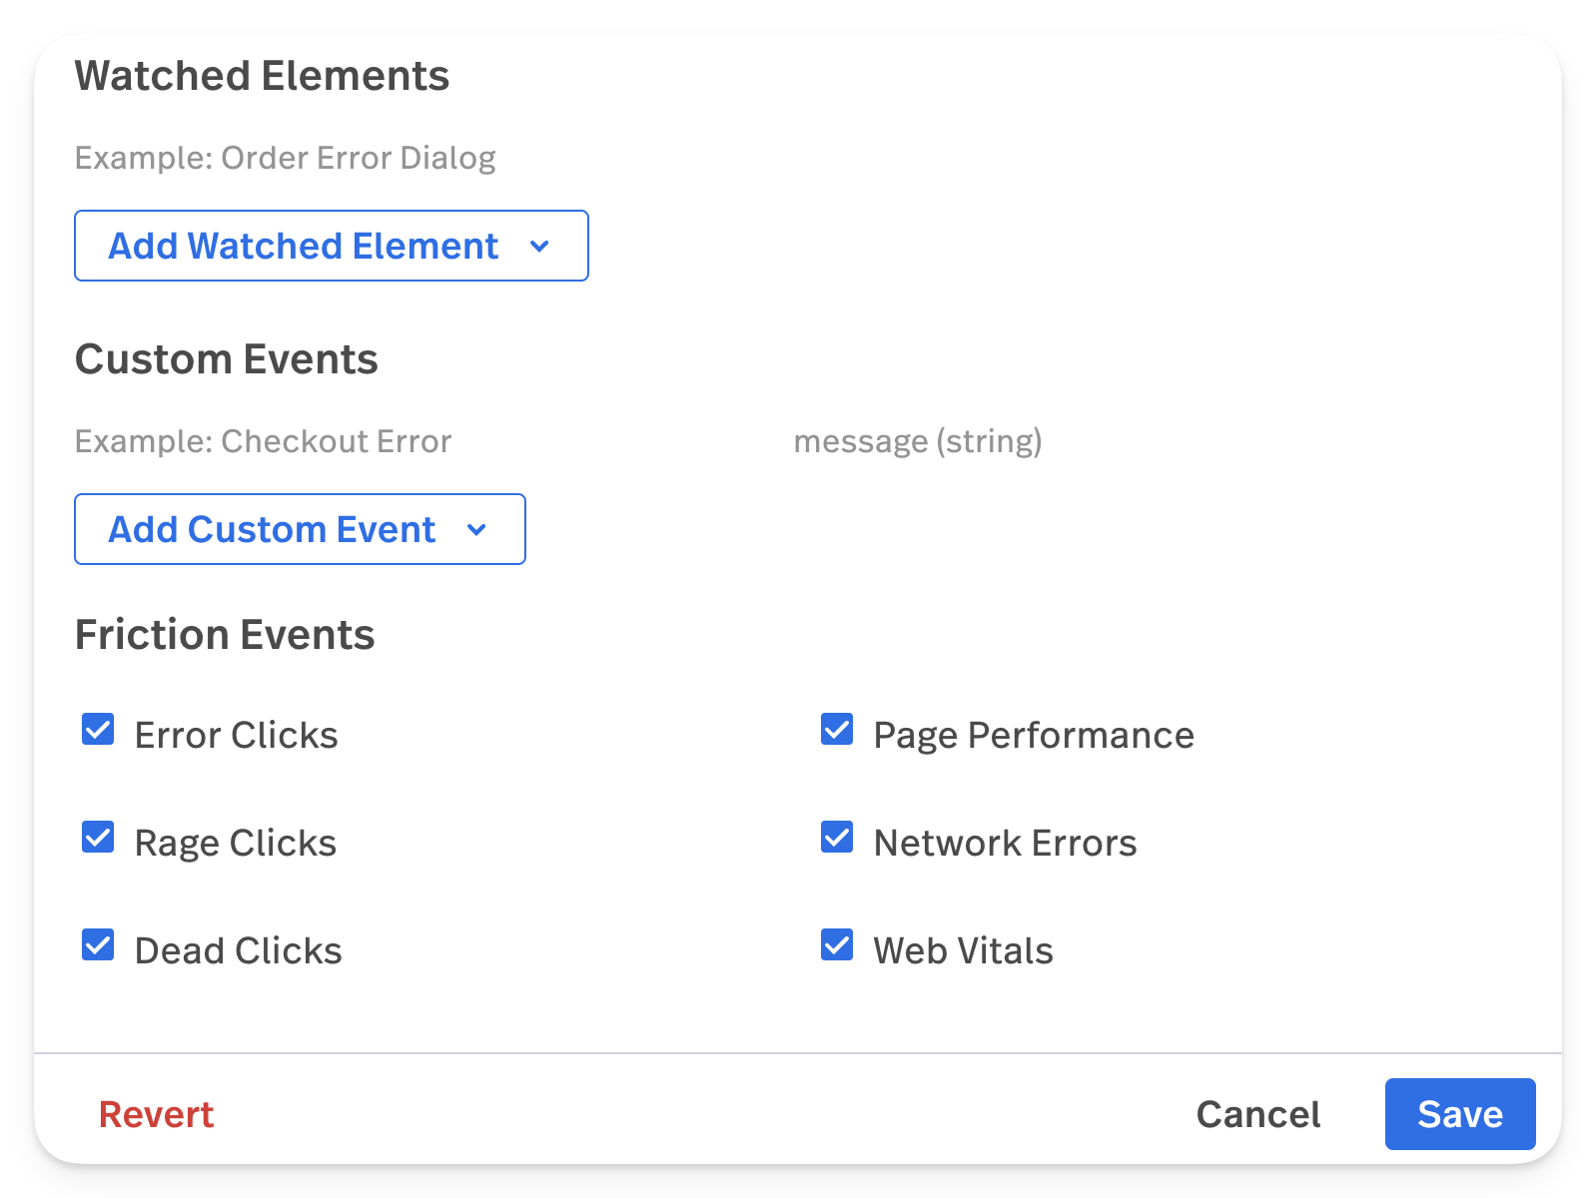This screenshot has width=1596, height=1198.
Task: Revert changes with the red Revert link
Action: [156, 1114]
